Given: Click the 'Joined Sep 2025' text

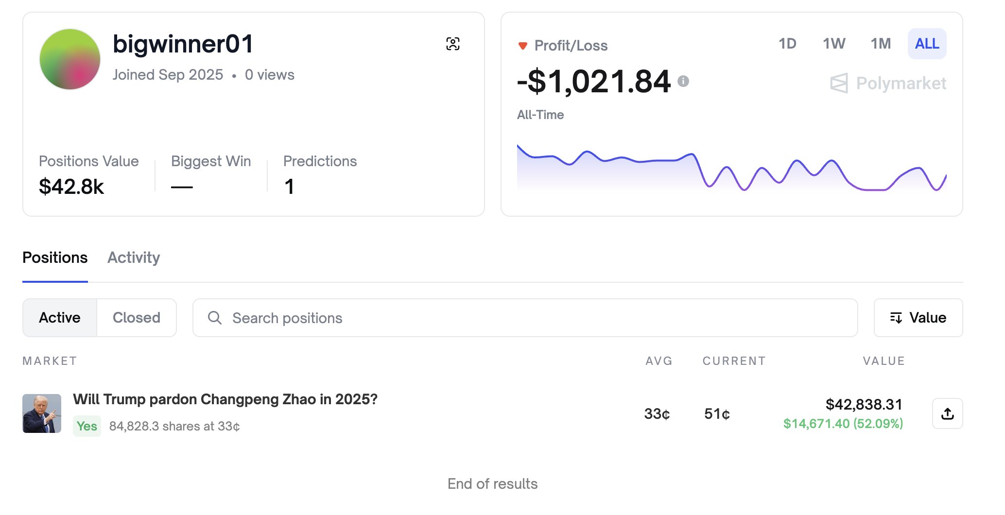Looking at the screenshot, I should tap(168, 75).
